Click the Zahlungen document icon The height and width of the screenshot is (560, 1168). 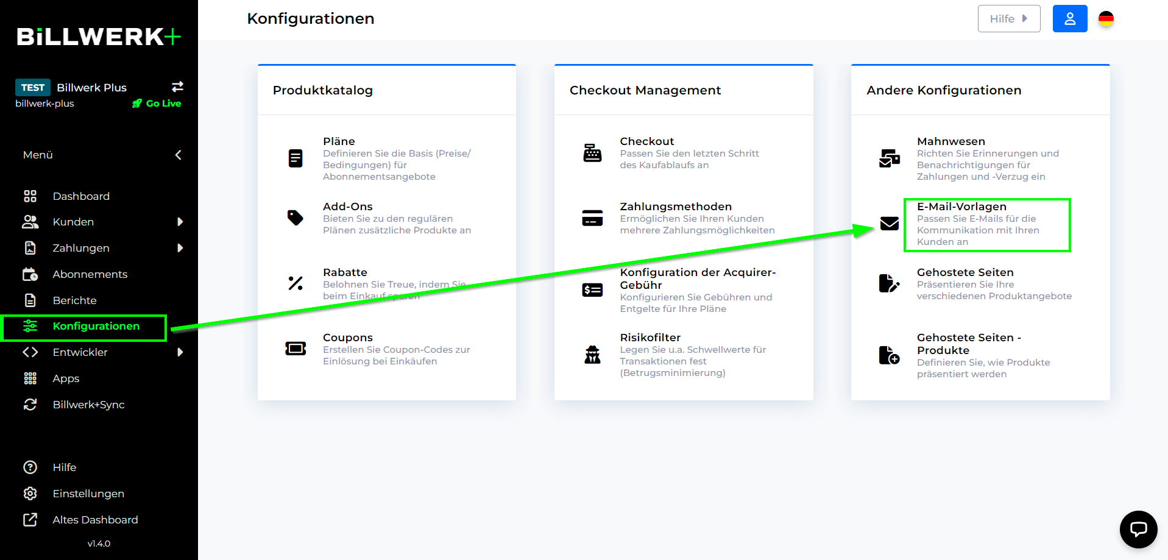coord(30,248)
